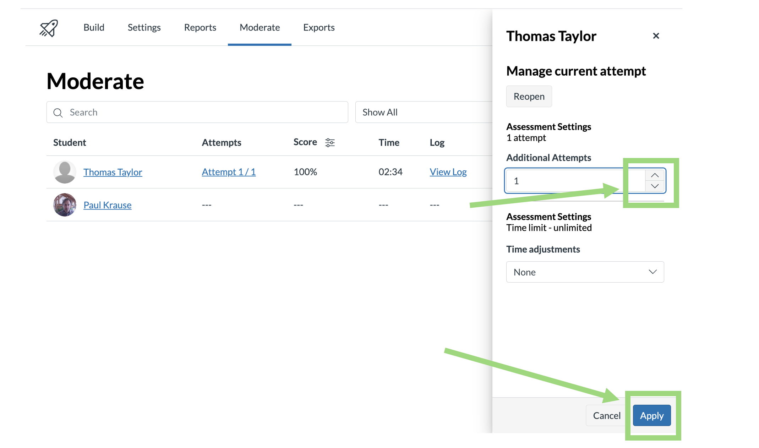Click Paul Krause's profile photo

tap(65, 205)
